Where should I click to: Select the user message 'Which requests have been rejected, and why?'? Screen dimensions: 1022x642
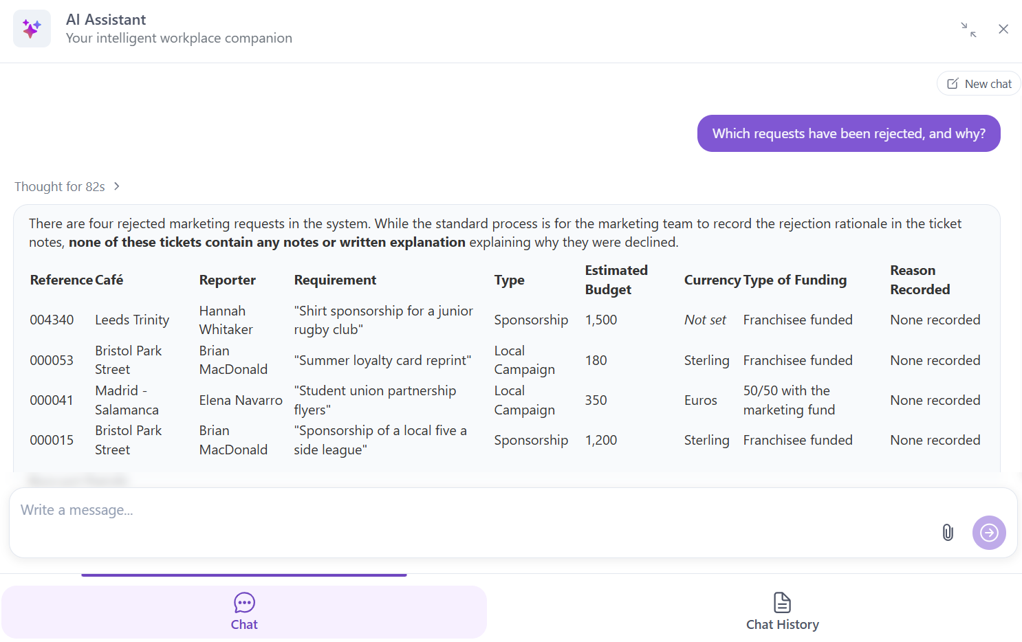pyautogui.click(x=849, y=133)
